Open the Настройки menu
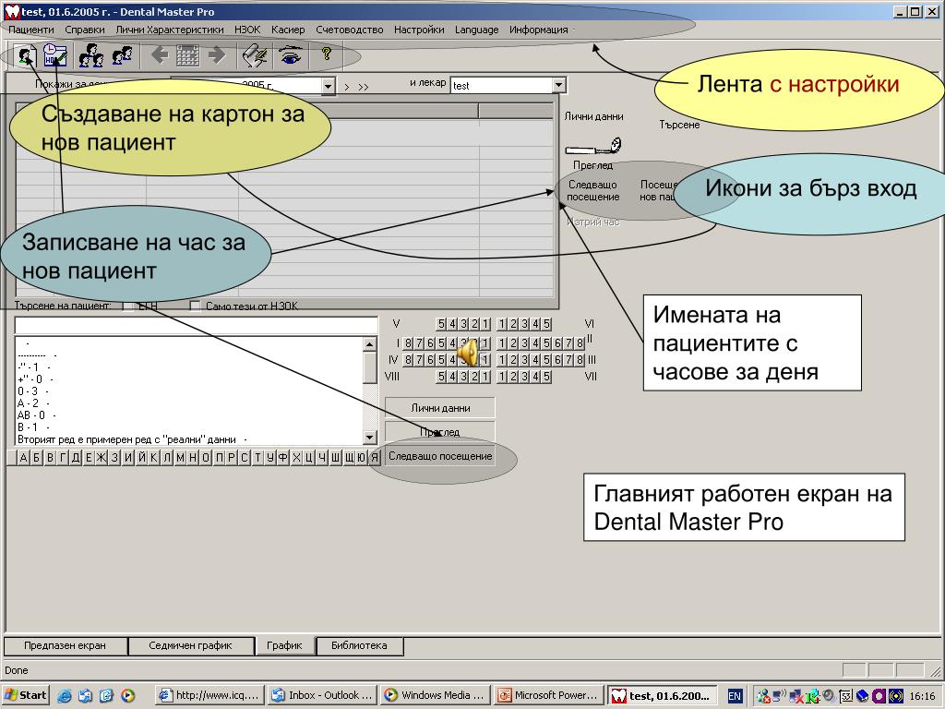 (x=419, y=30)
